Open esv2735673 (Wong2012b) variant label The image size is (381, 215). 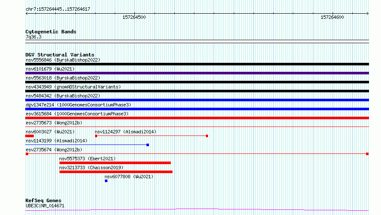pos(54,123)
